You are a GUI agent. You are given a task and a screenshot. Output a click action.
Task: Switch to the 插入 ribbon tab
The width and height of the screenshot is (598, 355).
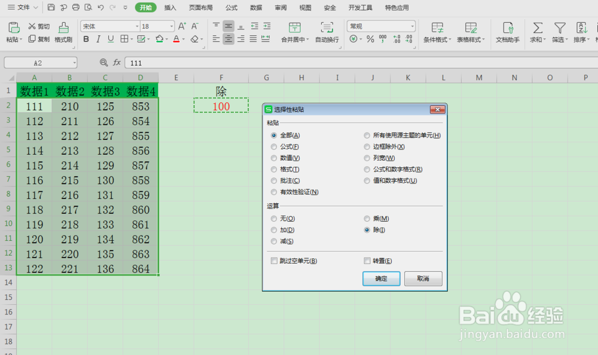click(170, 8)
